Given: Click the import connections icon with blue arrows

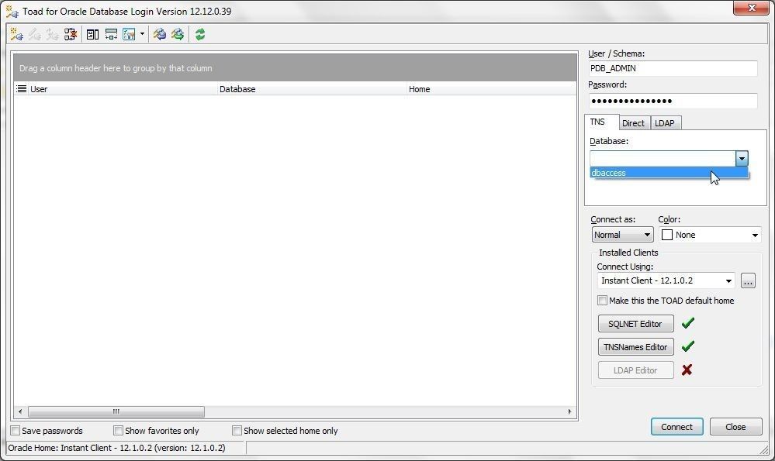Looking at the screenshot, I should coord(159,34).
